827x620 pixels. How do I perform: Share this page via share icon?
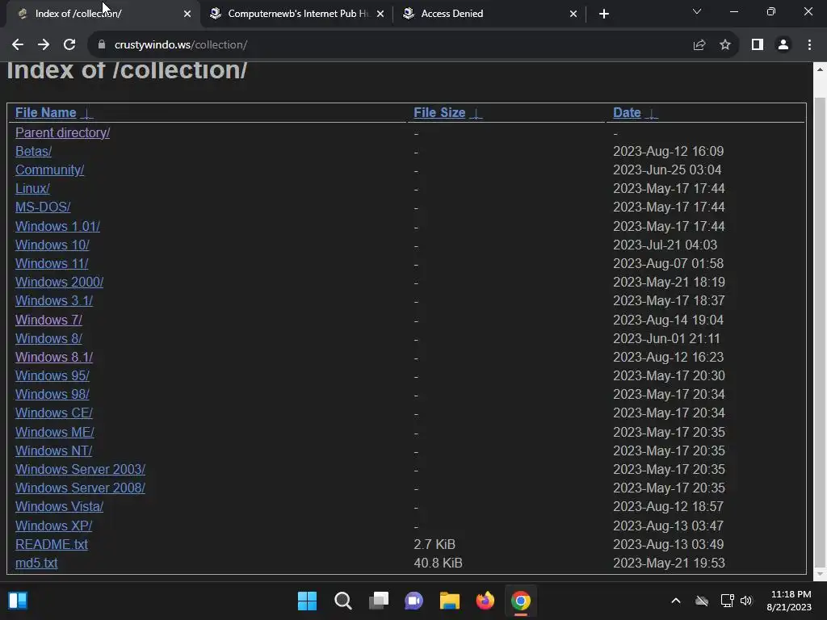pyautogui.click(x=699, y=45)
